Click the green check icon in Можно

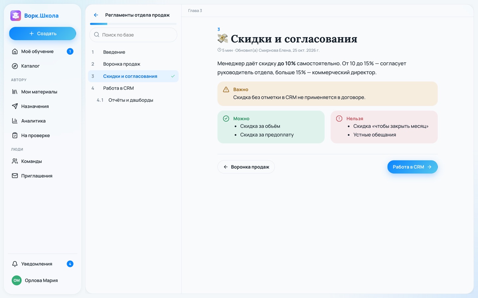(x=226, y=119)
